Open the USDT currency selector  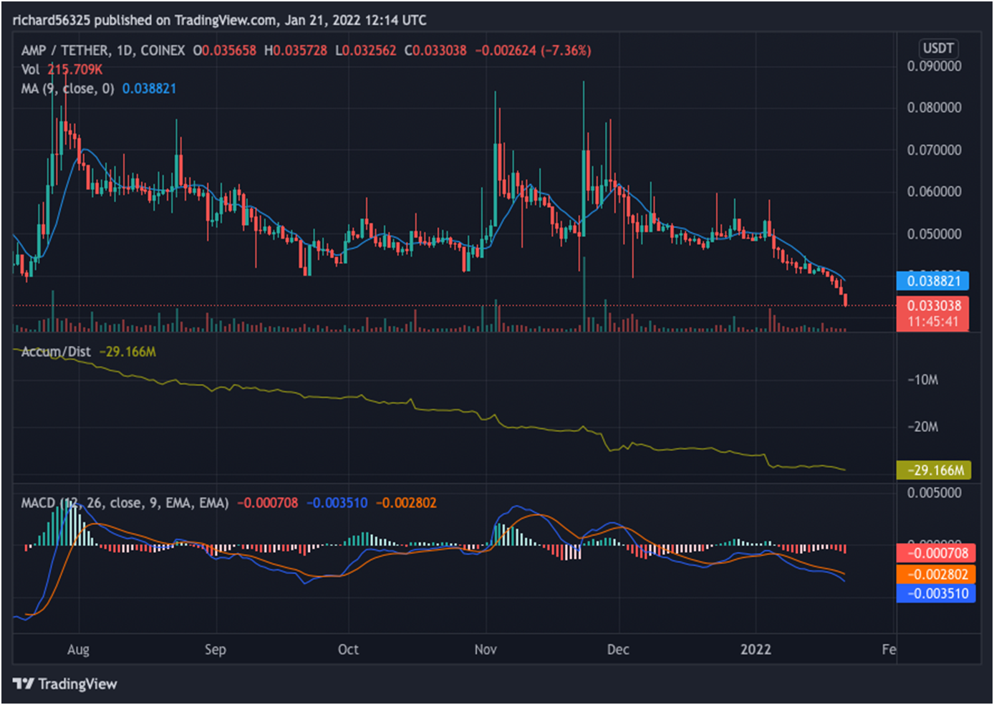coord(937,48)
